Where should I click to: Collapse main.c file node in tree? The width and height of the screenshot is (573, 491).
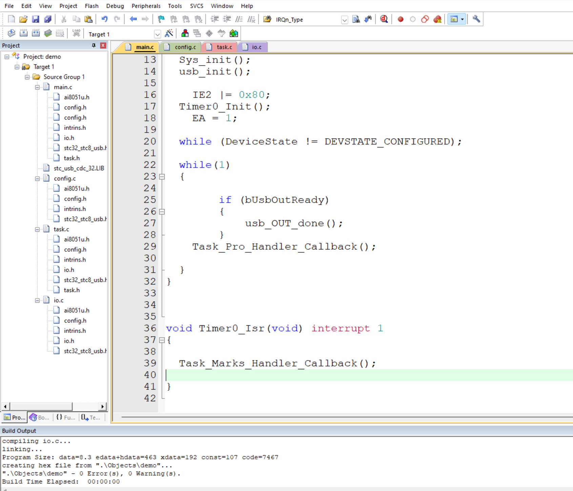(37, 87)
